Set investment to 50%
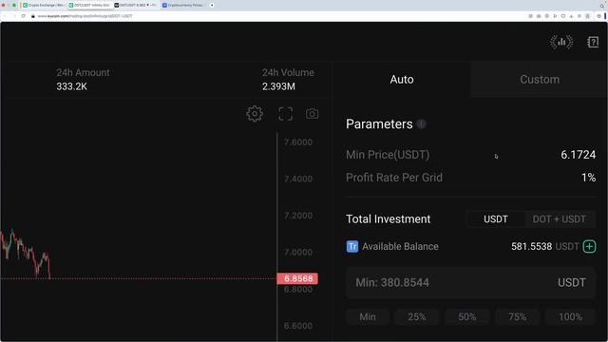608x342 pixels. pyautogui.click(x=466, y=316)
